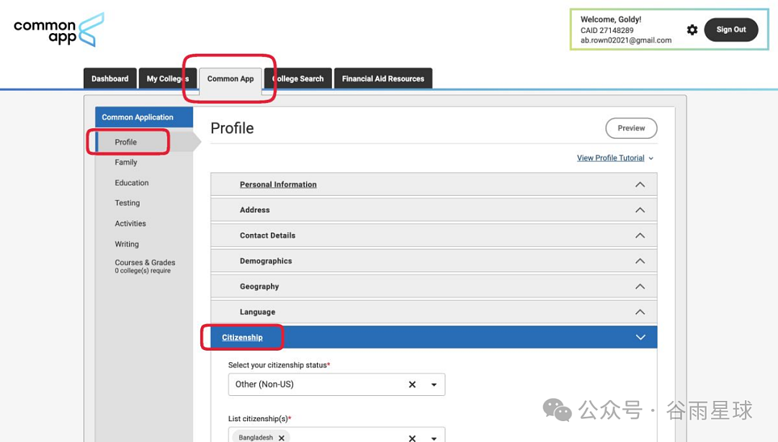Expand the Address section chevron
The width and height of the screenshot is (778, 442).
[640, 209]
